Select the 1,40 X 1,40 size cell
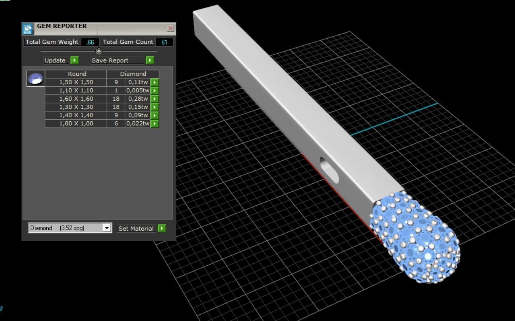 (76, 115)
